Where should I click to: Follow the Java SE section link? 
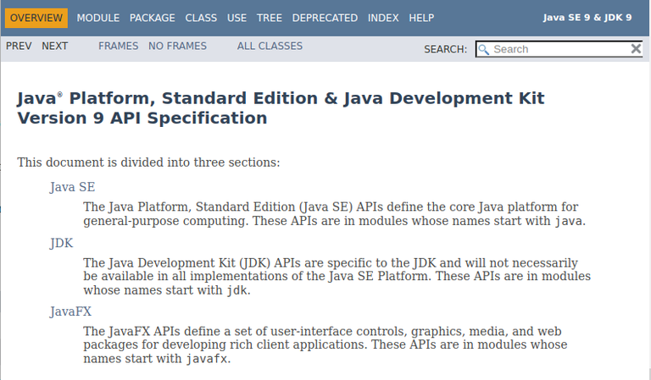point(72,187)
